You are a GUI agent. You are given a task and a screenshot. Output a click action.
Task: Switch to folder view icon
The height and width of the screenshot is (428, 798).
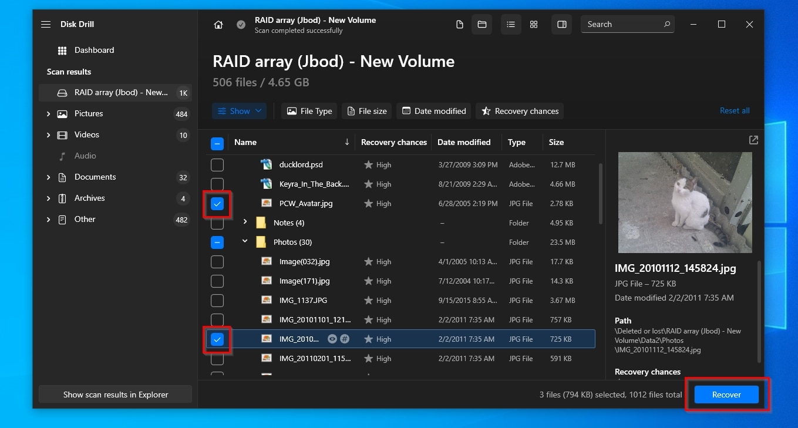pos(482,25)
